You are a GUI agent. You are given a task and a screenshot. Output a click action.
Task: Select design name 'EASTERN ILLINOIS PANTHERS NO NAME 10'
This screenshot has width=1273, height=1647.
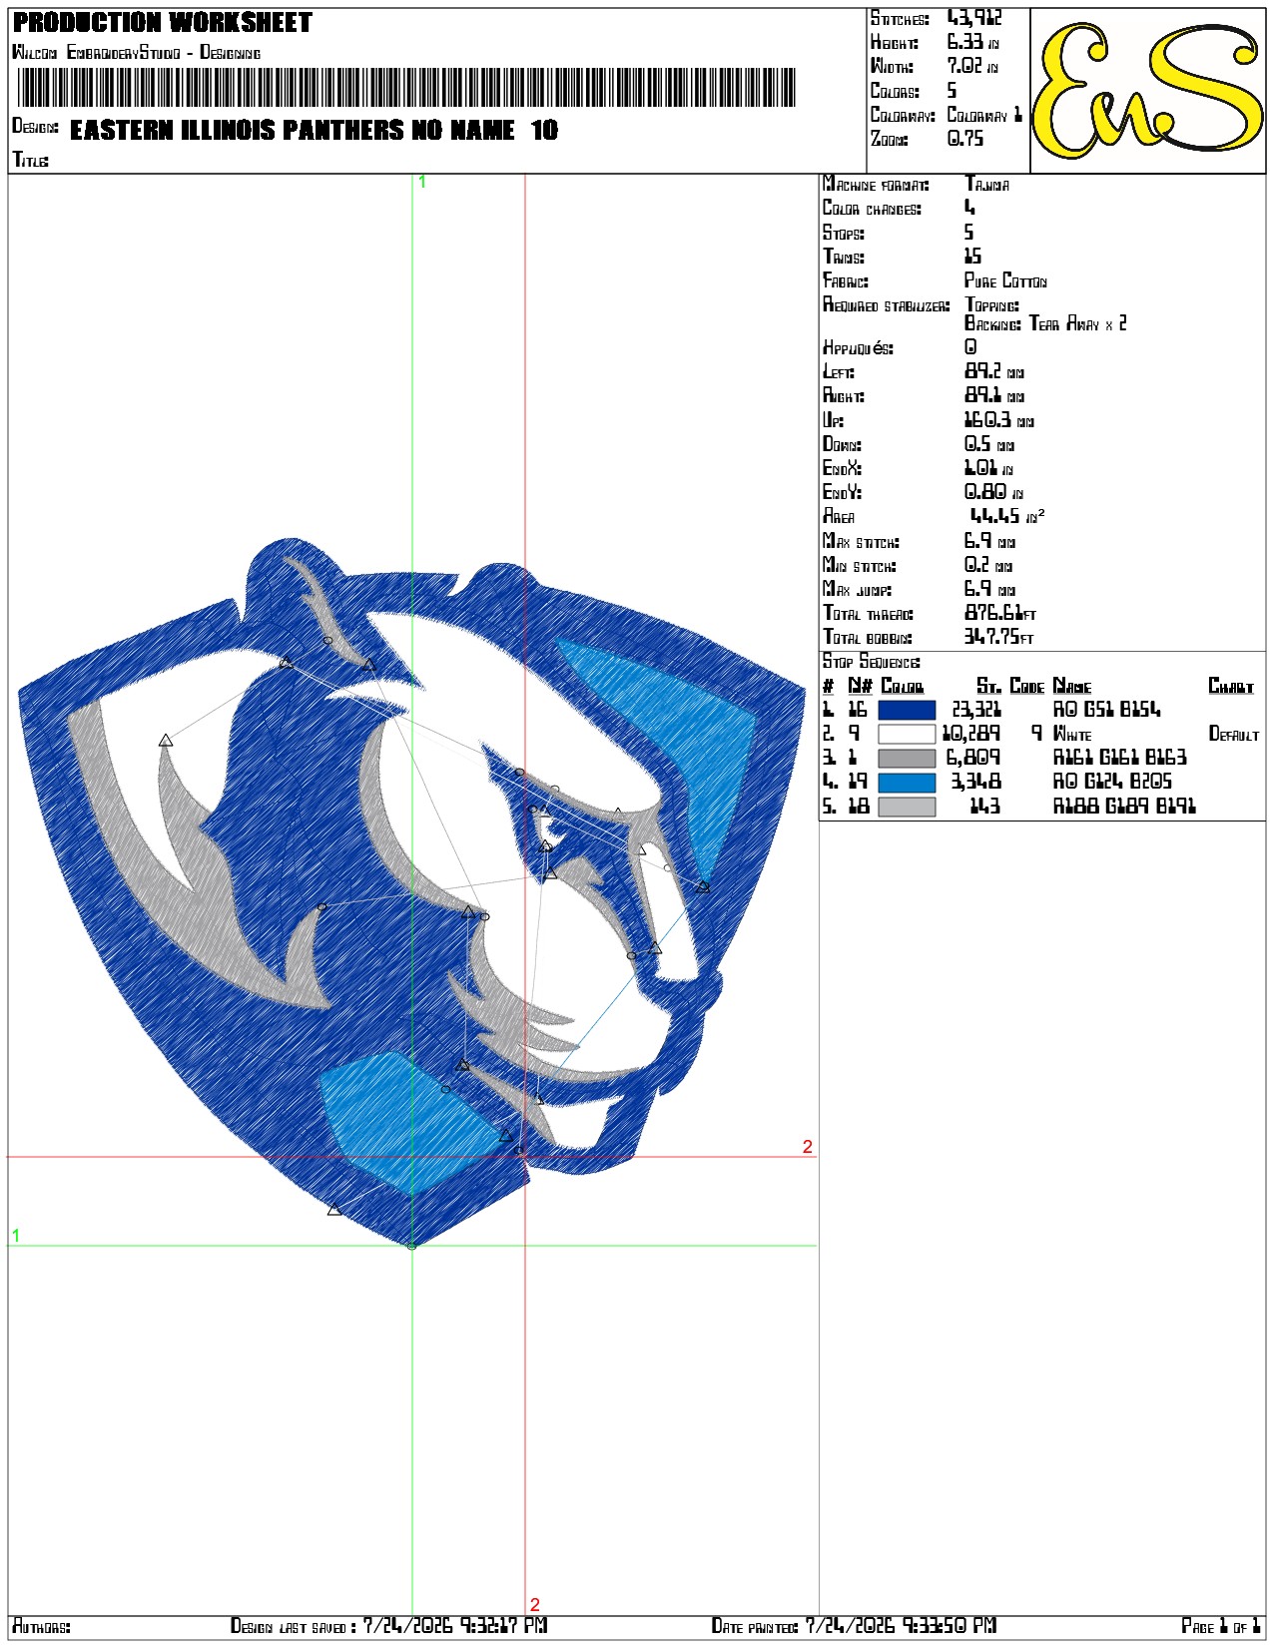[314, 130]
